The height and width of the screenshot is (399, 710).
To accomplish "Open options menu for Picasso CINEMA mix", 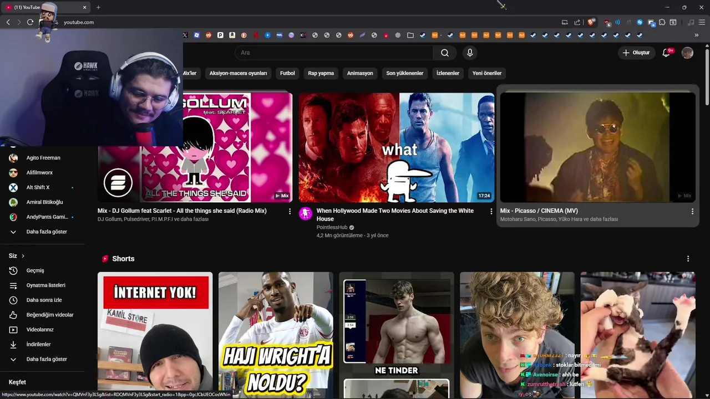I will pyautogui.click(x=692, y=211).
